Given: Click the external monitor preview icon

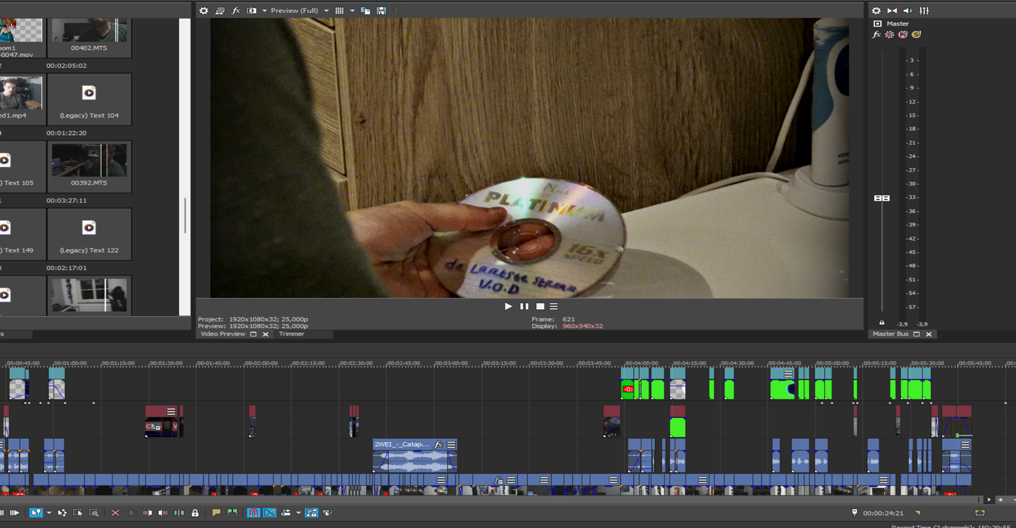Looking at the screenshot, I should point(220,10).
